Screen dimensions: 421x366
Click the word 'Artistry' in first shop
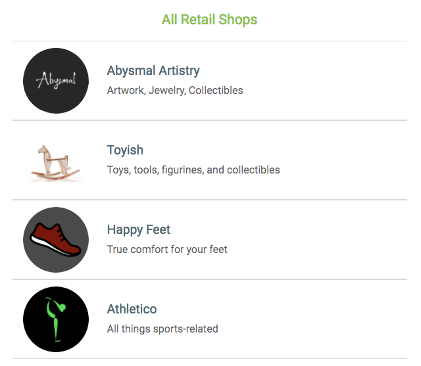pyautogui.click(x=179, y=70)
